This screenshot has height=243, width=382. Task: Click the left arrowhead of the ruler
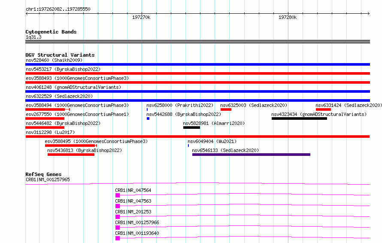27,14
